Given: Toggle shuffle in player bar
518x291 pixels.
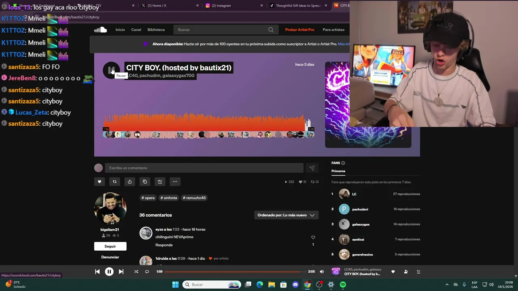Looking at the screenshot, I should [136, 272].
